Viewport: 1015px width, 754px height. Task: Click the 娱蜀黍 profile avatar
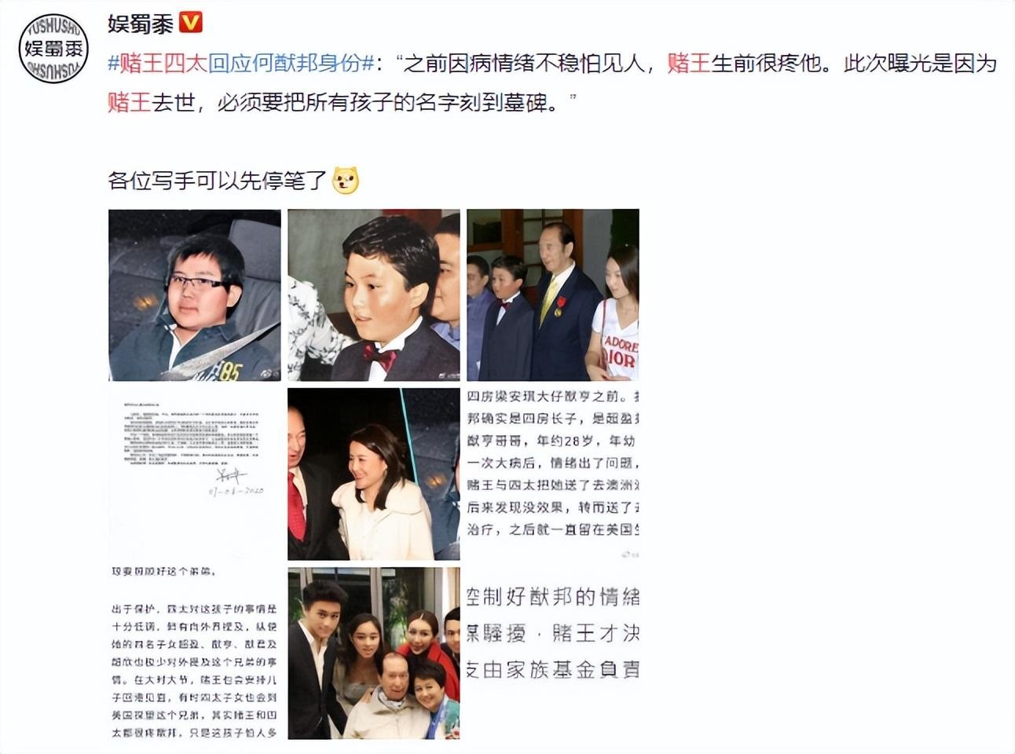[53, 48]
